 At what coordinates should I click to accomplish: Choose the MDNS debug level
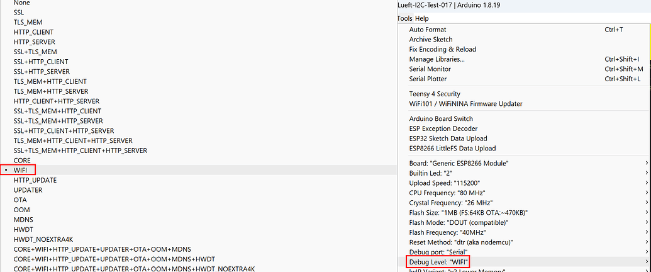(x=23, y=220)
